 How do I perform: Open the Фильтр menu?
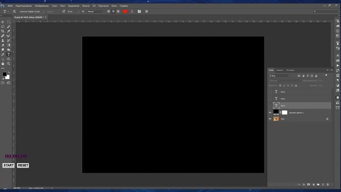[86, 6]
